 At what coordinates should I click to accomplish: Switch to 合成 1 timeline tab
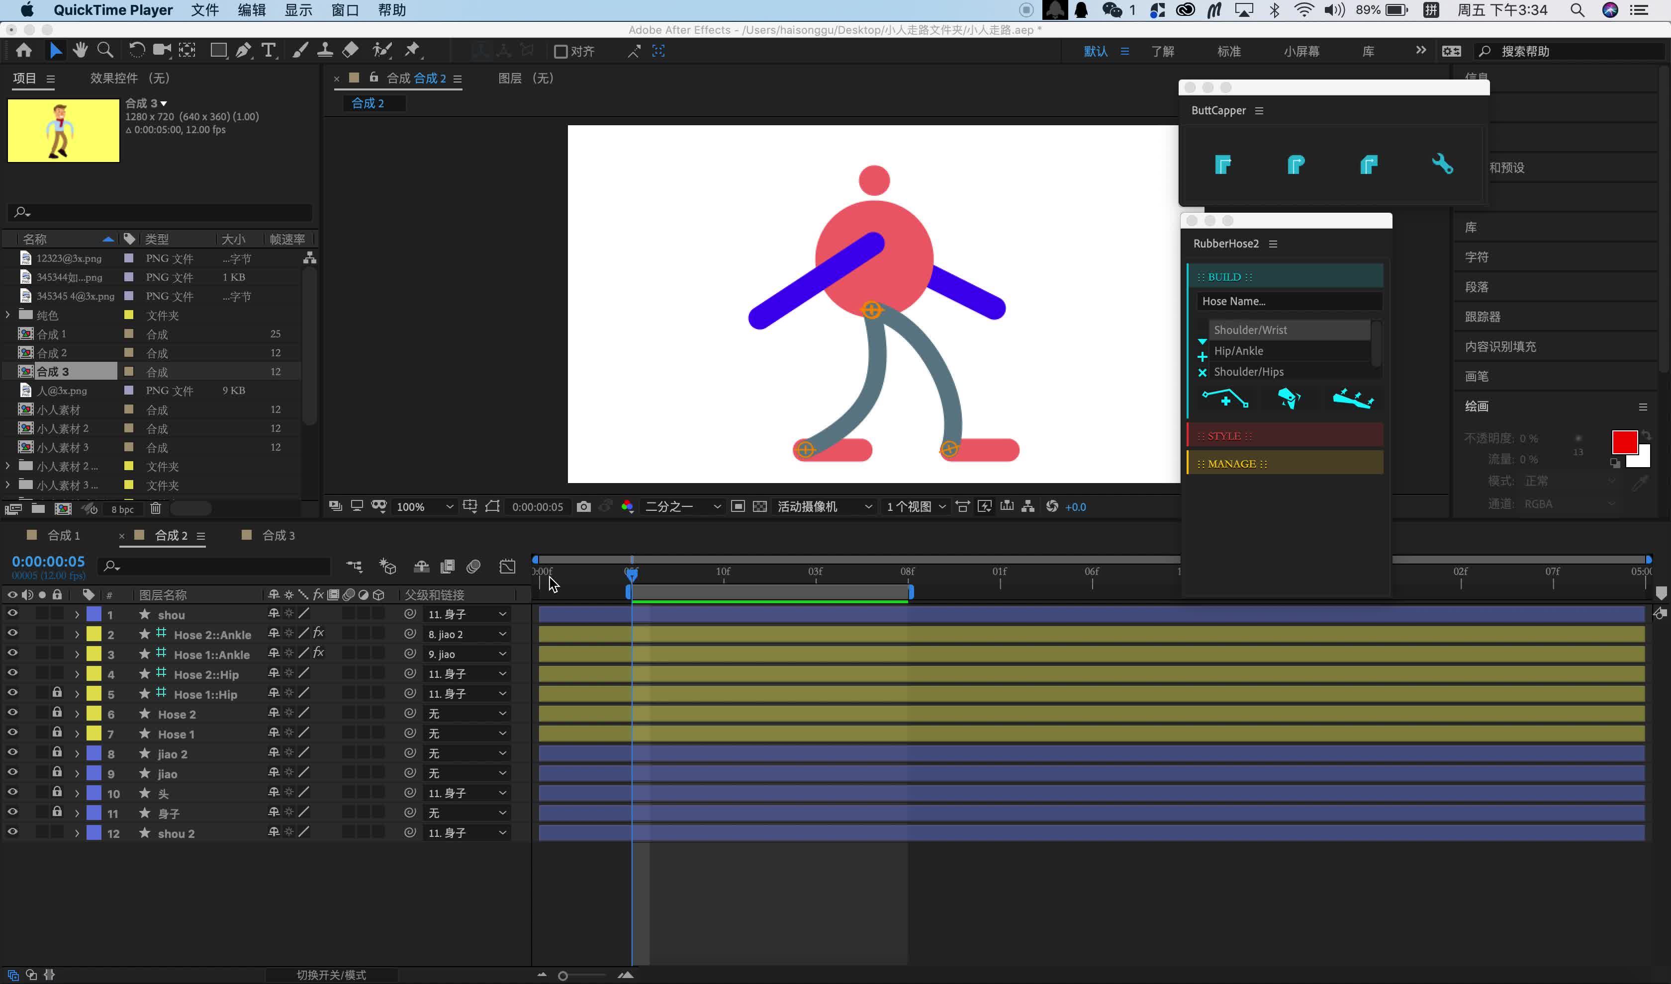[64, 535]
